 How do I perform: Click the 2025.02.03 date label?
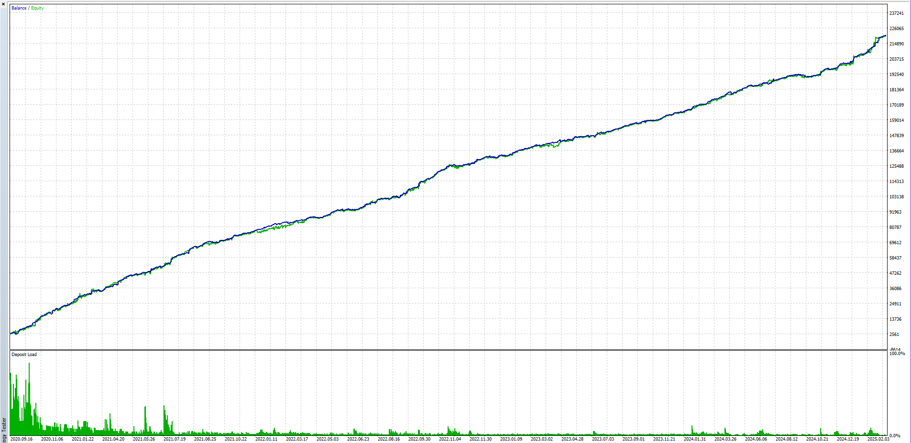click(878, 439)
